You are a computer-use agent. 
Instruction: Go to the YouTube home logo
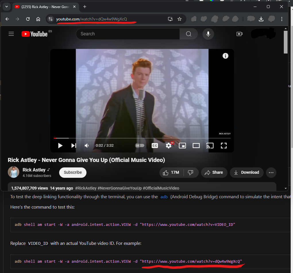(x=34, y=34)
